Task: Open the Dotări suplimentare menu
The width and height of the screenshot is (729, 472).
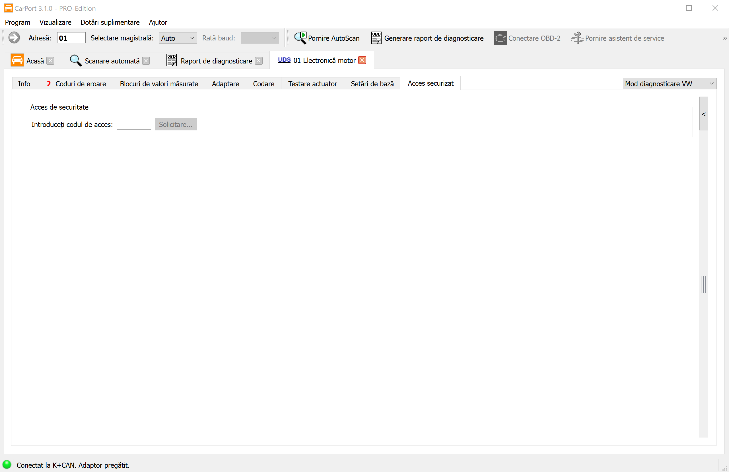Action: pyautogui.click(x=110, y=22)
